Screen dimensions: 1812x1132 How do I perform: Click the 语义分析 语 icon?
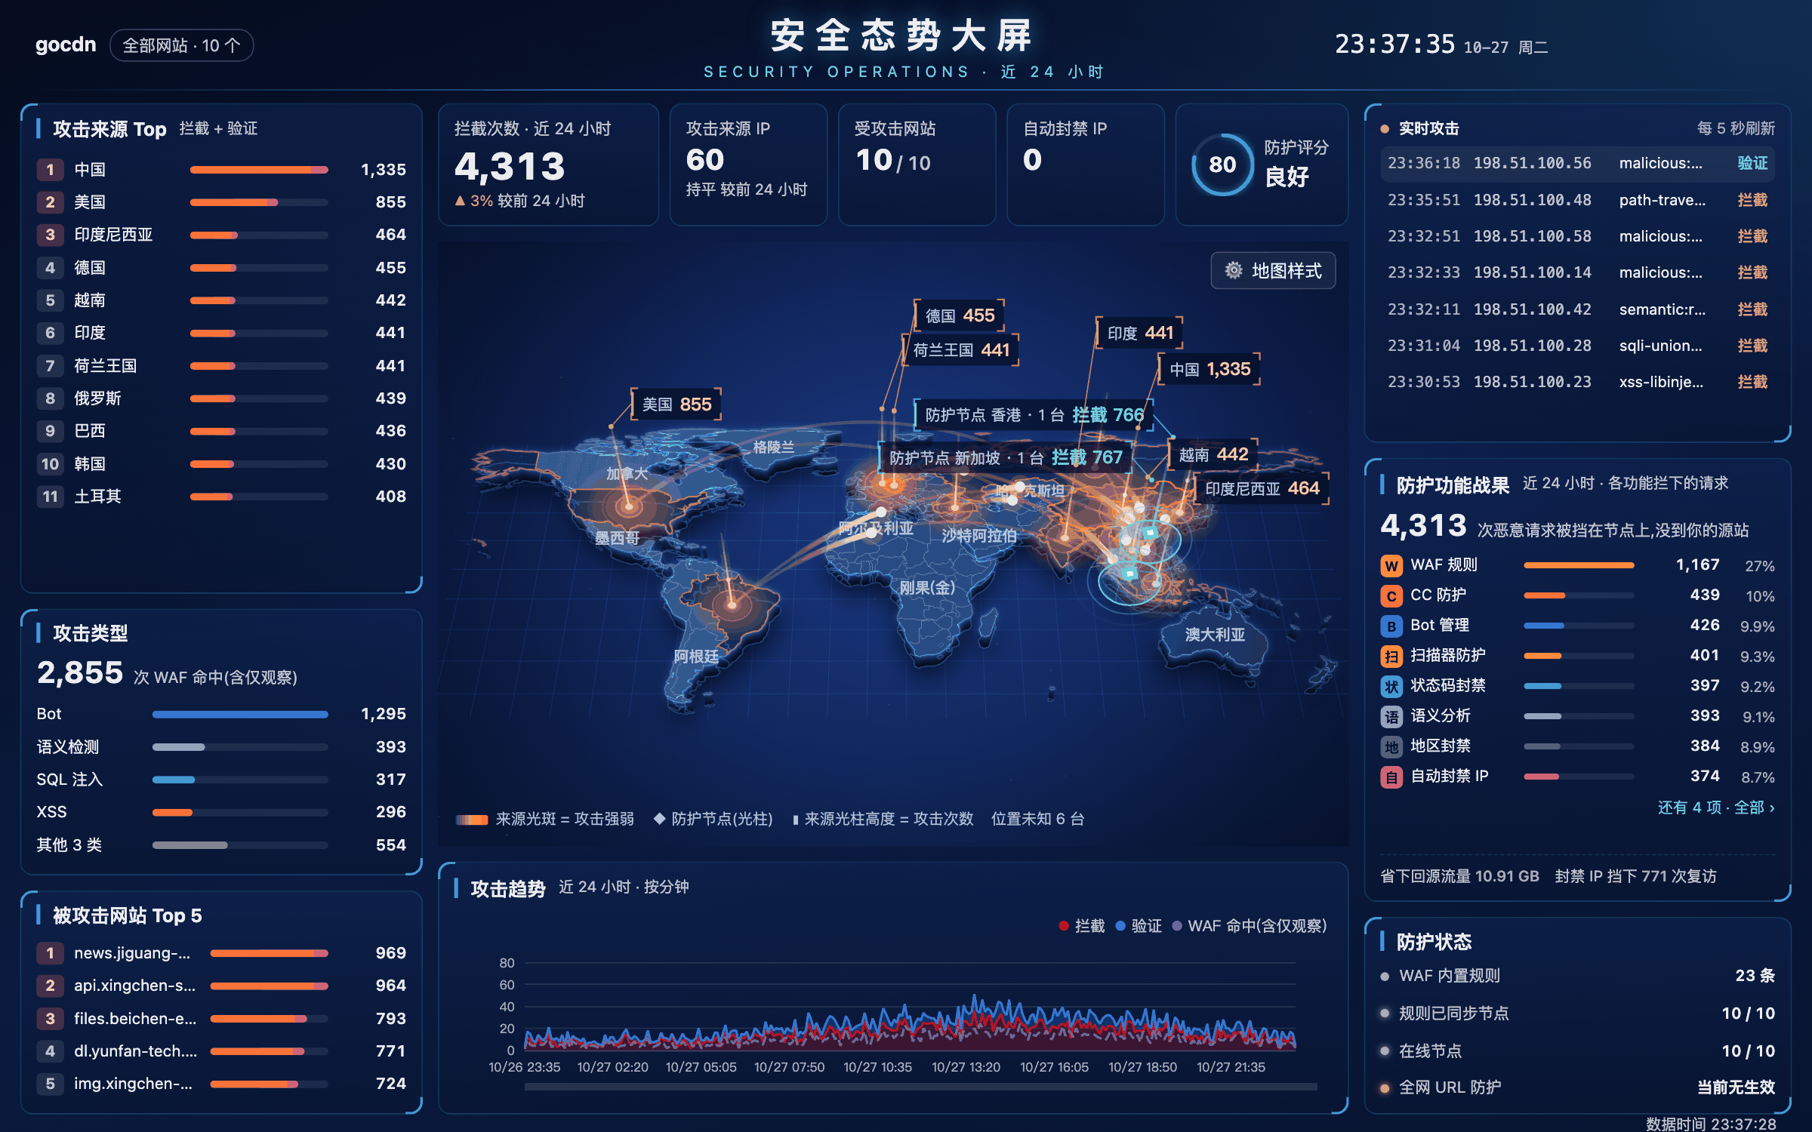pos(1391,717)
